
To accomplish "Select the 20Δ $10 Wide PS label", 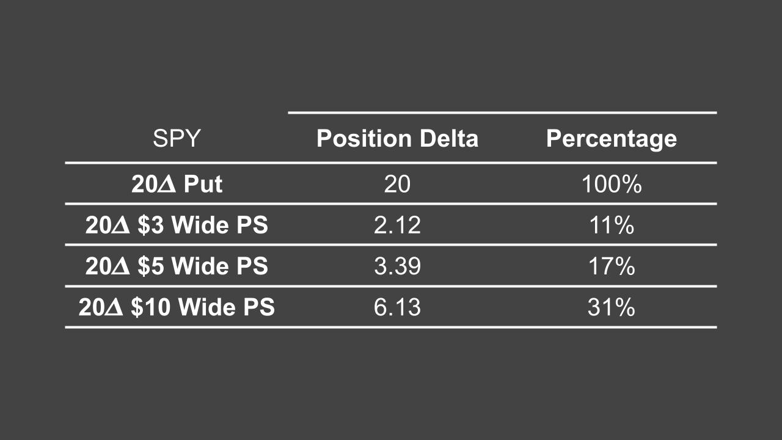I will [177, 307].
